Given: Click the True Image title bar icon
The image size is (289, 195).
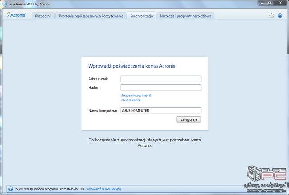Looking at the screenshot, I should [5, 4].
